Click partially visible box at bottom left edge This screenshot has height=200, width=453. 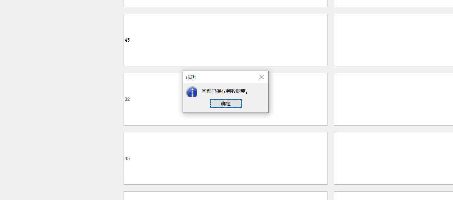point(225,196)
